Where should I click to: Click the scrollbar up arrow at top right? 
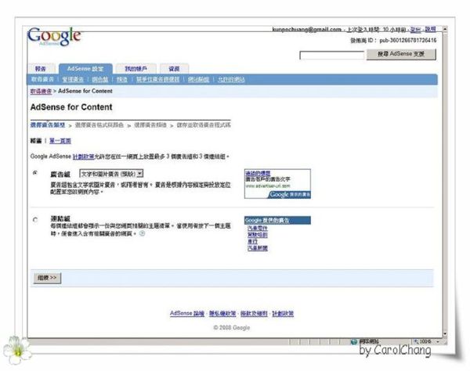point(445,29)
